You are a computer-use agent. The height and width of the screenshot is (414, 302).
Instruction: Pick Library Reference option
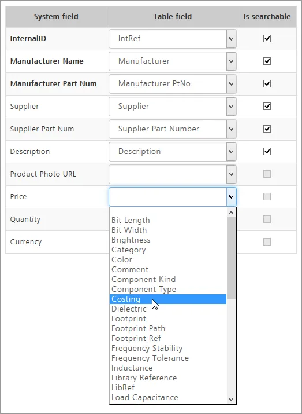click(x=168, y=378)
